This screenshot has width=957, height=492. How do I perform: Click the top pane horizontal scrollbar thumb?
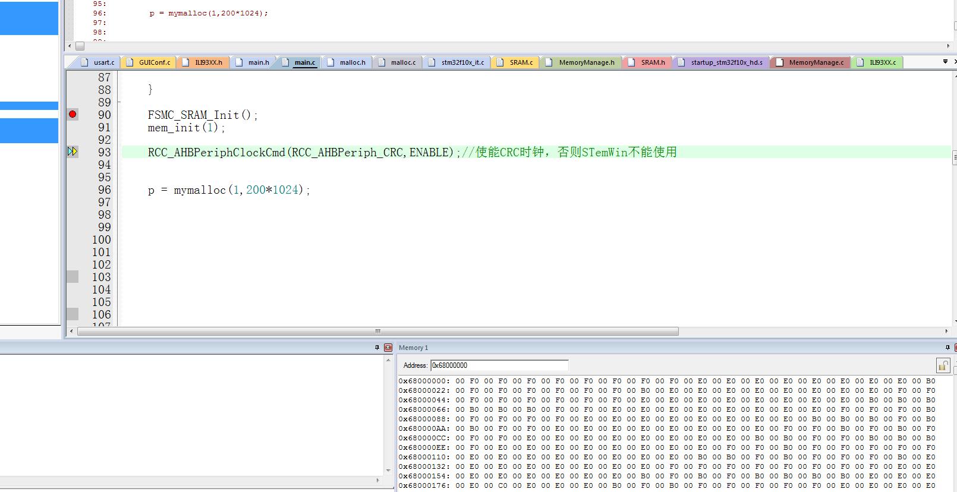click(80, 46)
